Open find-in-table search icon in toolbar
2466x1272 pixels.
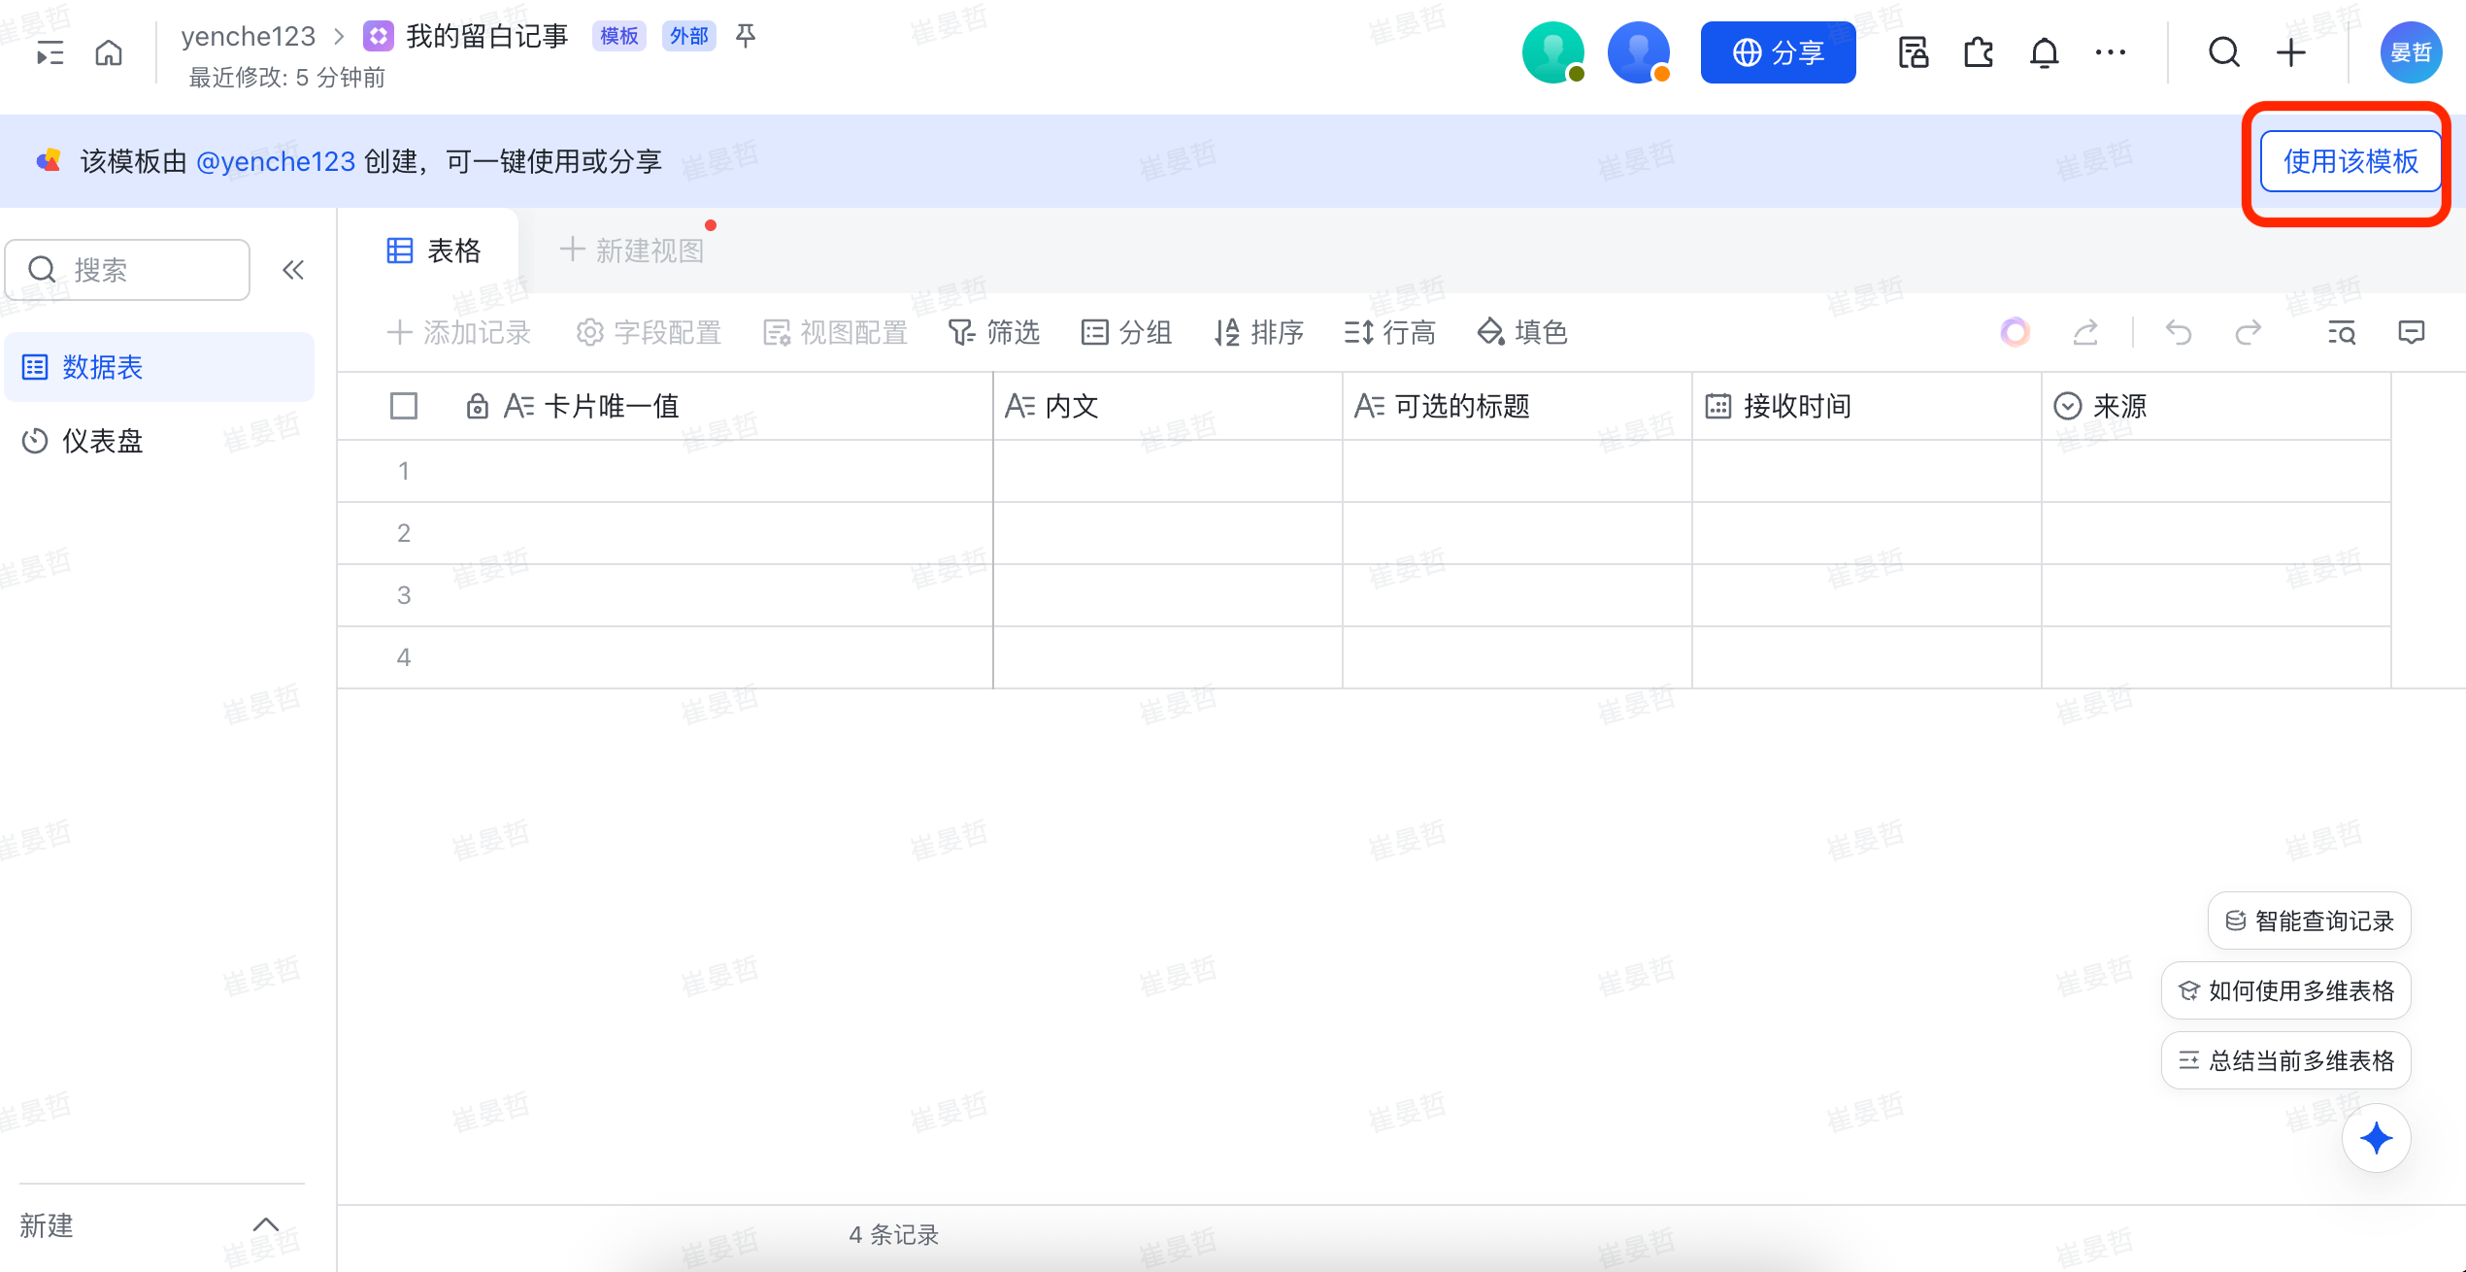point(2341,333)
